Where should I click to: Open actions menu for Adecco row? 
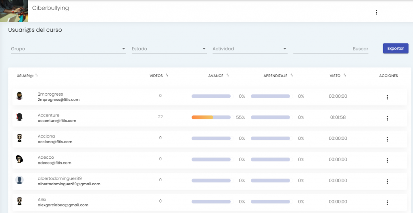[x=387, y=160]
